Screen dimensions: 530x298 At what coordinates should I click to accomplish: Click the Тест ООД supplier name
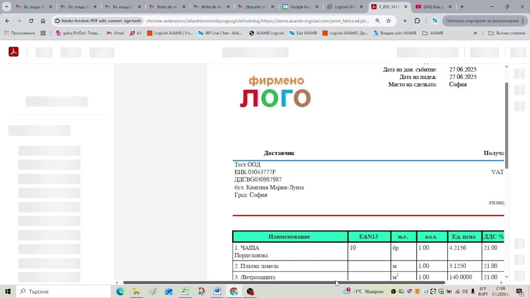tap(248, 165)
